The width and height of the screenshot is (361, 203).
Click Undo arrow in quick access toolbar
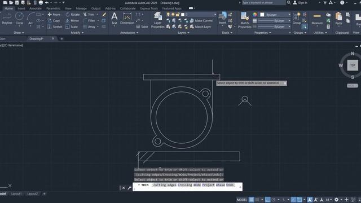pyautogui.click(x=47, y=3)
